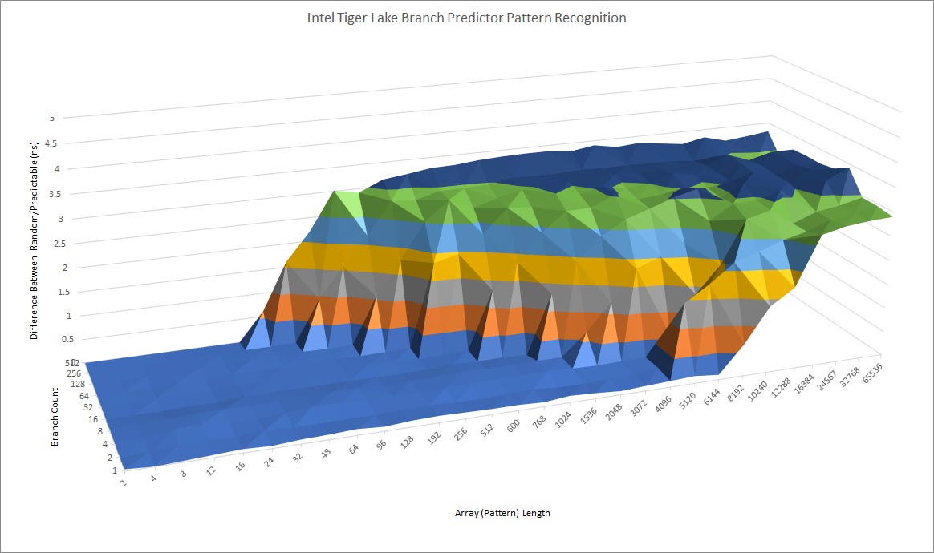Select the 1536 pattern length label
Image resolution: width=934 pixels, height=553 pixels.
[588, 416]
